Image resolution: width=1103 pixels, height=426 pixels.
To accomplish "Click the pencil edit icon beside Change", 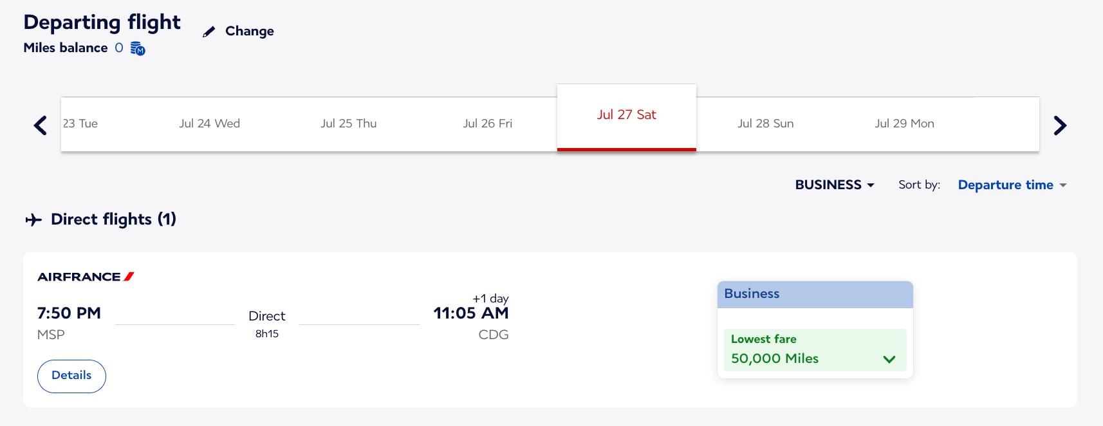I will [209, 31].
